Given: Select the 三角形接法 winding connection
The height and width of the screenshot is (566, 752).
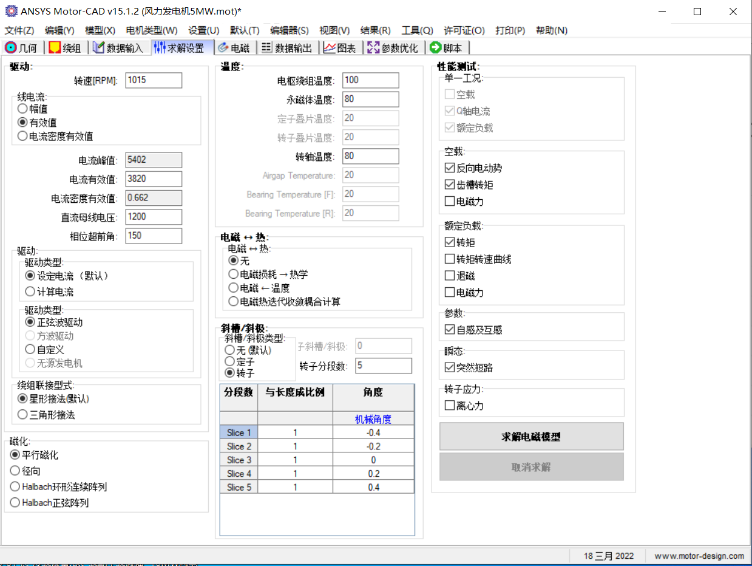Looking at the screenshot, I should pyautogui.click(x=22, y=415).
